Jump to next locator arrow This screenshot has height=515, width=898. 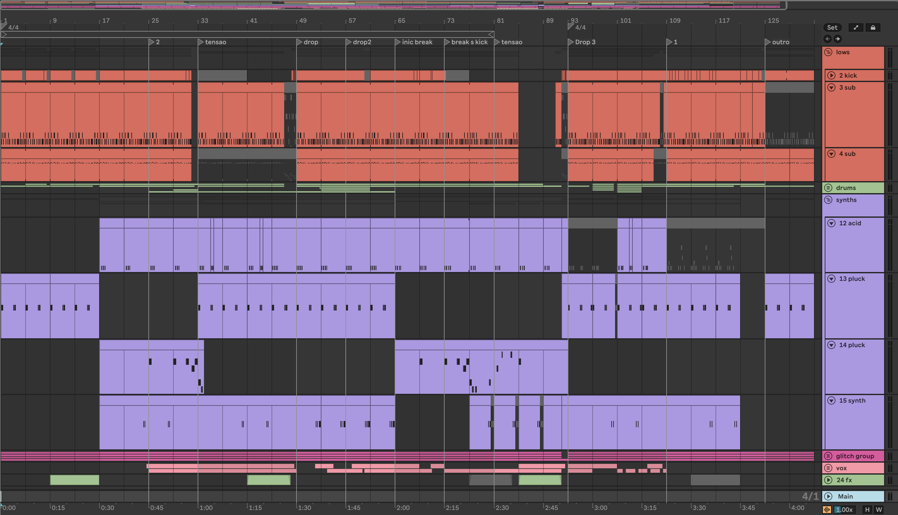[x=837, y=39]
